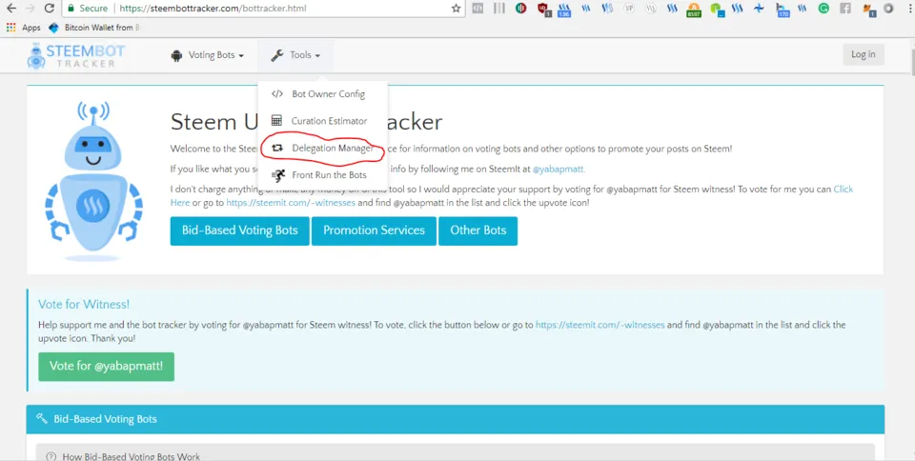Click the blue robot mascot image
The width and height of the screenshot is (915, 461).
pos(93,181)
